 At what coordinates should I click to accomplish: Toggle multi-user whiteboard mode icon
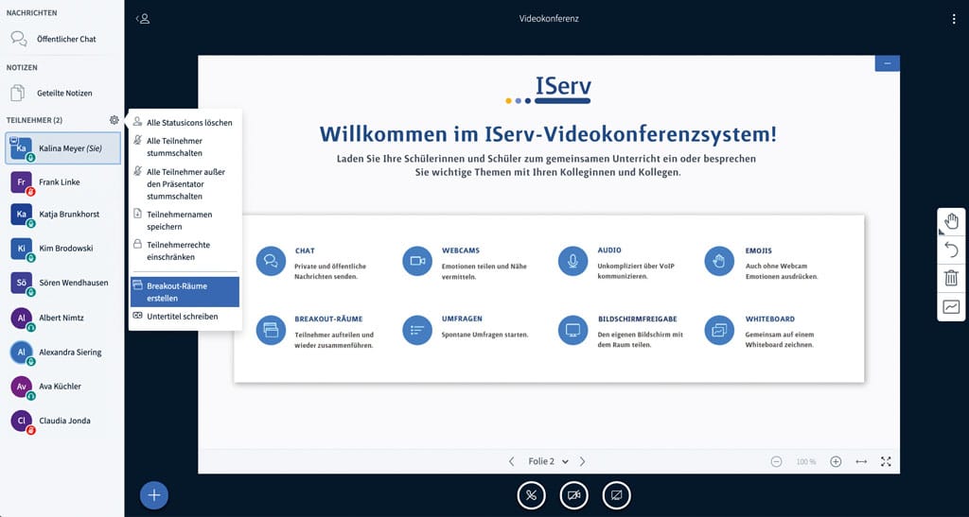pos(951,306)
